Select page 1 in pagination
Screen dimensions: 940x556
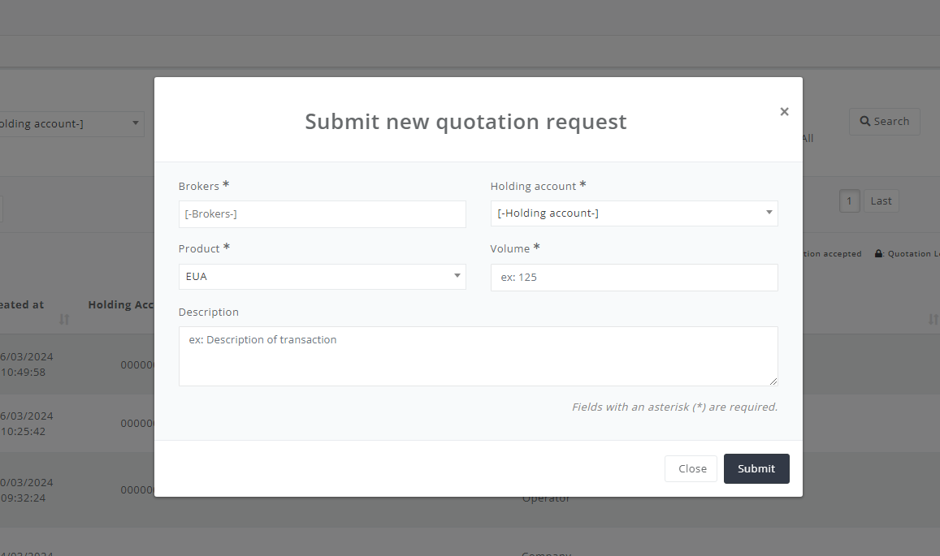(849, 200)
